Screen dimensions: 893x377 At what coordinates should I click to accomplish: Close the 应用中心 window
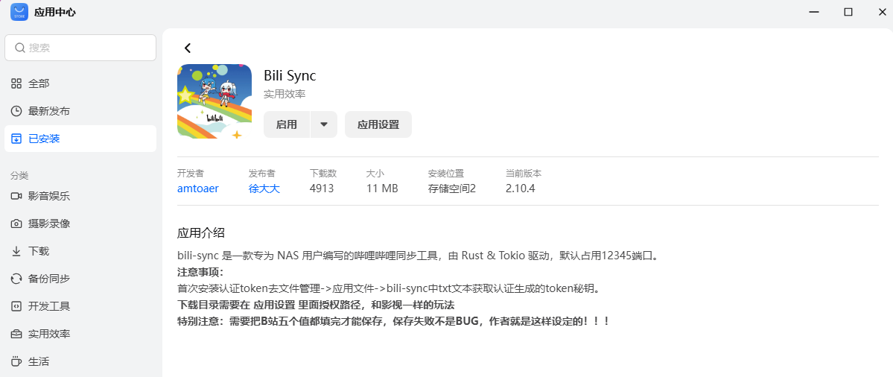882,12
